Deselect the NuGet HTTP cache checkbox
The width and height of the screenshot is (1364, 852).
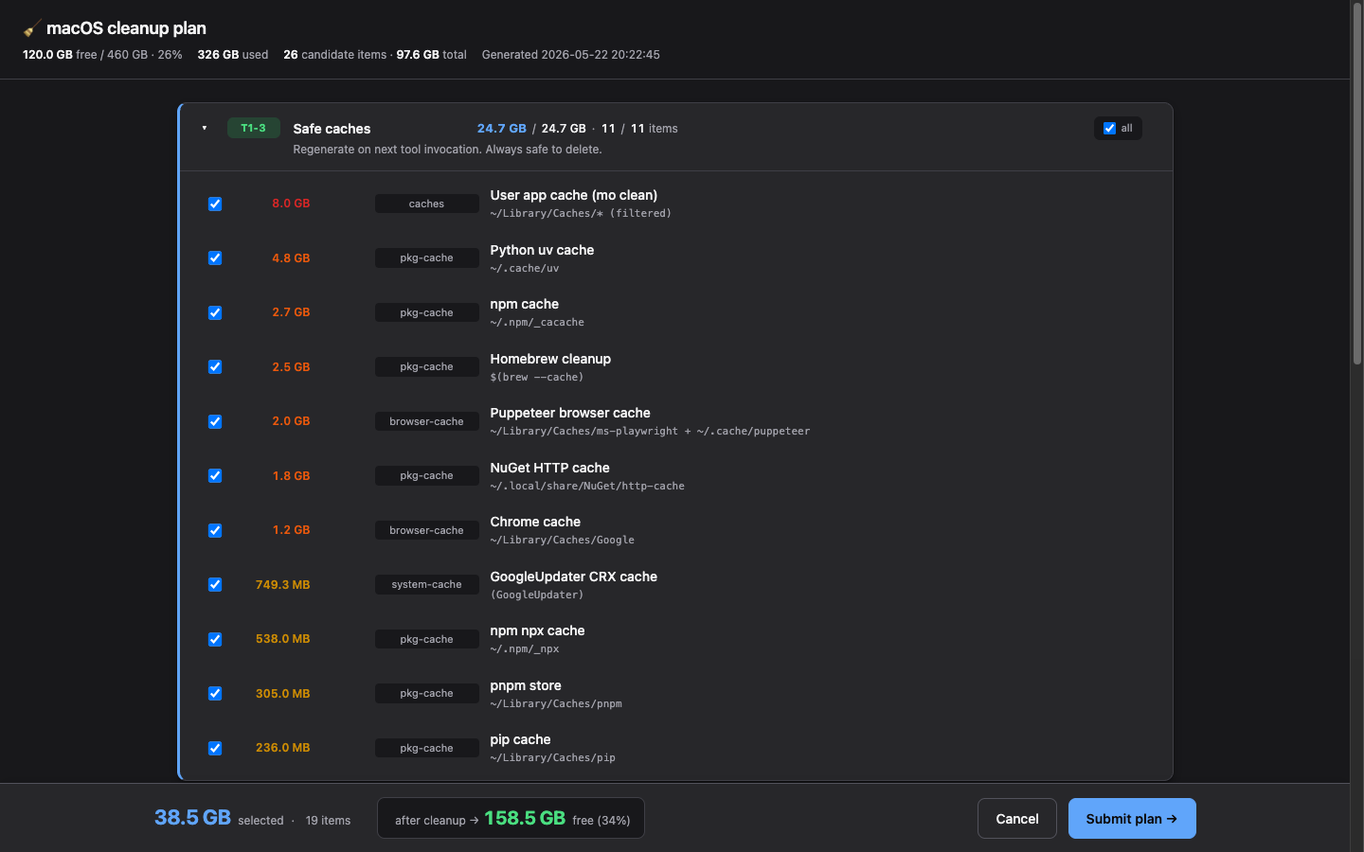click(x=215, y=476)
